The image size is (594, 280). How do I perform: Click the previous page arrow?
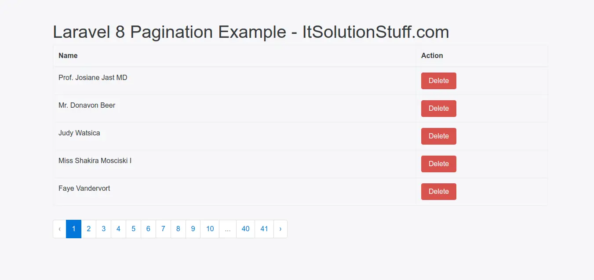coord(59,229)
